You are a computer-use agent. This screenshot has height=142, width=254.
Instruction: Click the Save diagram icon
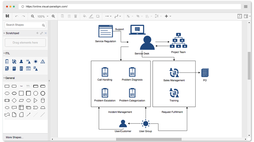tap(7, 16)
